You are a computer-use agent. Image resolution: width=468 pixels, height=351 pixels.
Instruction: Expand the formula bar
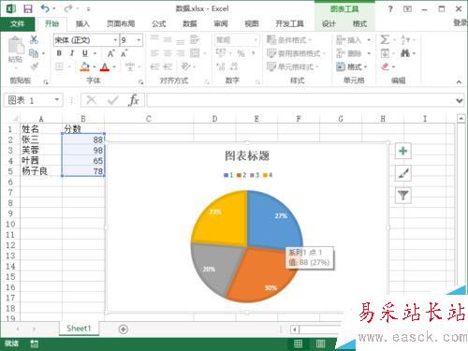459,100
